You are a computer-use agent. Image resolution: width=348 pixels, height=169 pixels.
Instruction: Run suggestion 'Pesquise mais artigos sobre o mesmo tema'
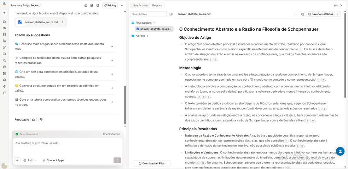tap(65, 46)
